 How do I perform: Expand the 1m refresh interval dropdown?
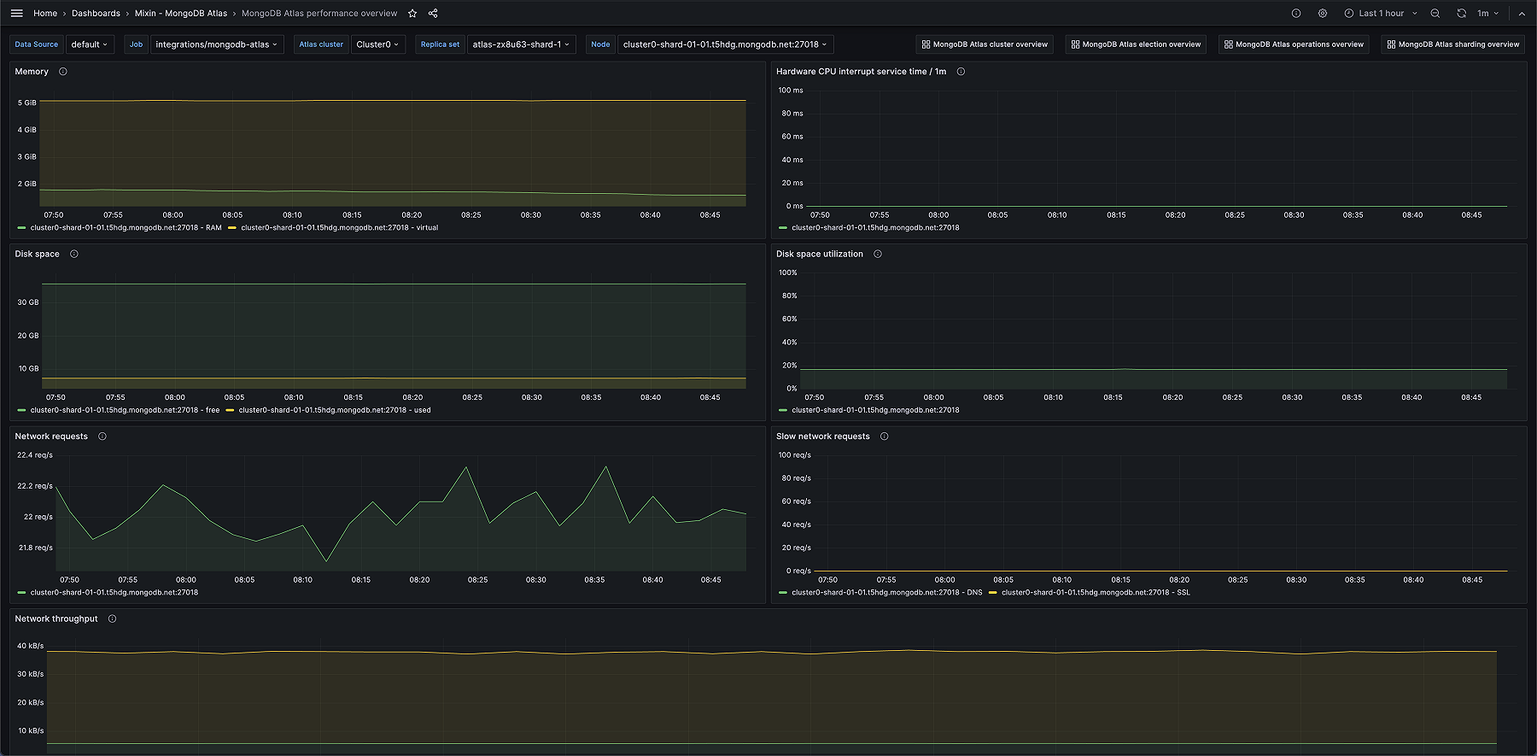pos(1488,14)
